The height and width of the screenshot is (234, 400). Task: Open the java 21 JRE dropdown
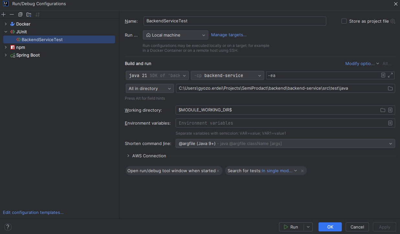tap(184, 75)
